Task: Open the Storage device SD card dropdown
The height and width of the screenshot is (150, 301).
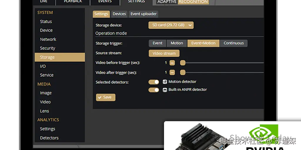Action: 171,25
